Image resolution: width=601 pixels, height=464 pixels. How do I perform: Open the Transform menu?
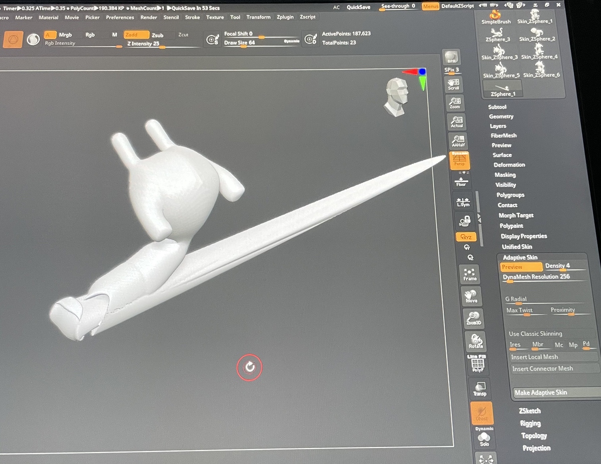pos(258,17)
